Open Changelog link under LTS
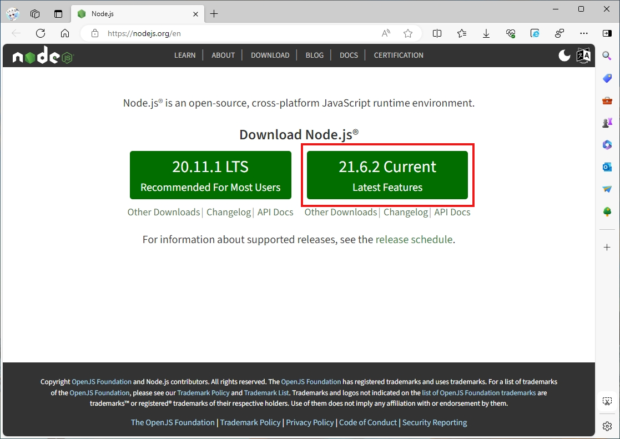Screen dimensions: 620x439 229,213
